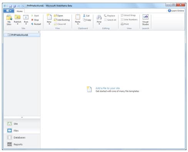
Task: Close the WebMatrix window
Action: (x=180, y=5)
